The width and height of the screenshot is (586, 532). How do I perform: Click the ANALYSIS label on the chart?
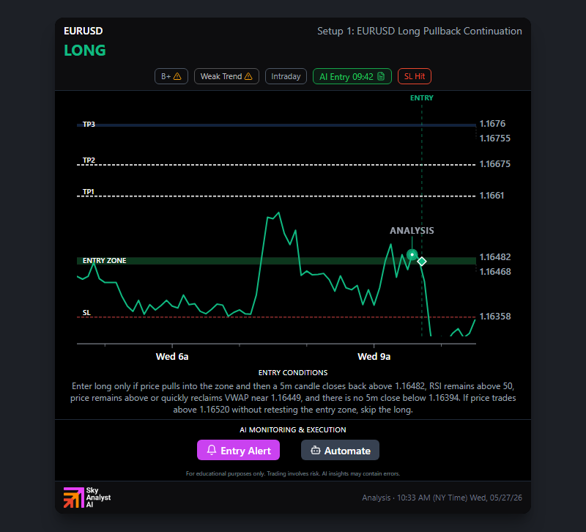tap(412, 231)
